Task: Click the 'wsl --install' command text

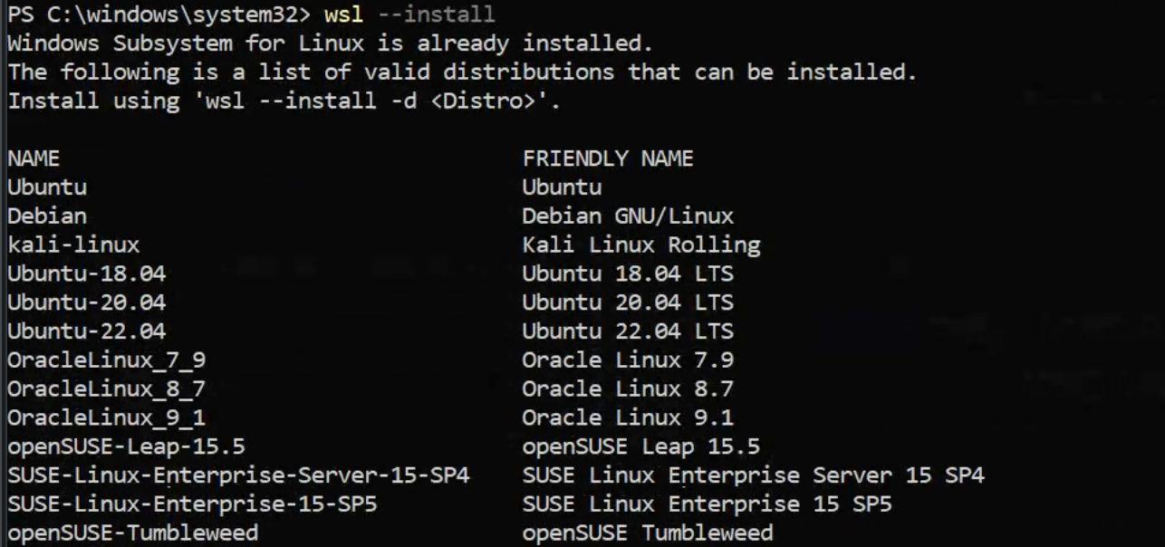Action: [420, 14]
